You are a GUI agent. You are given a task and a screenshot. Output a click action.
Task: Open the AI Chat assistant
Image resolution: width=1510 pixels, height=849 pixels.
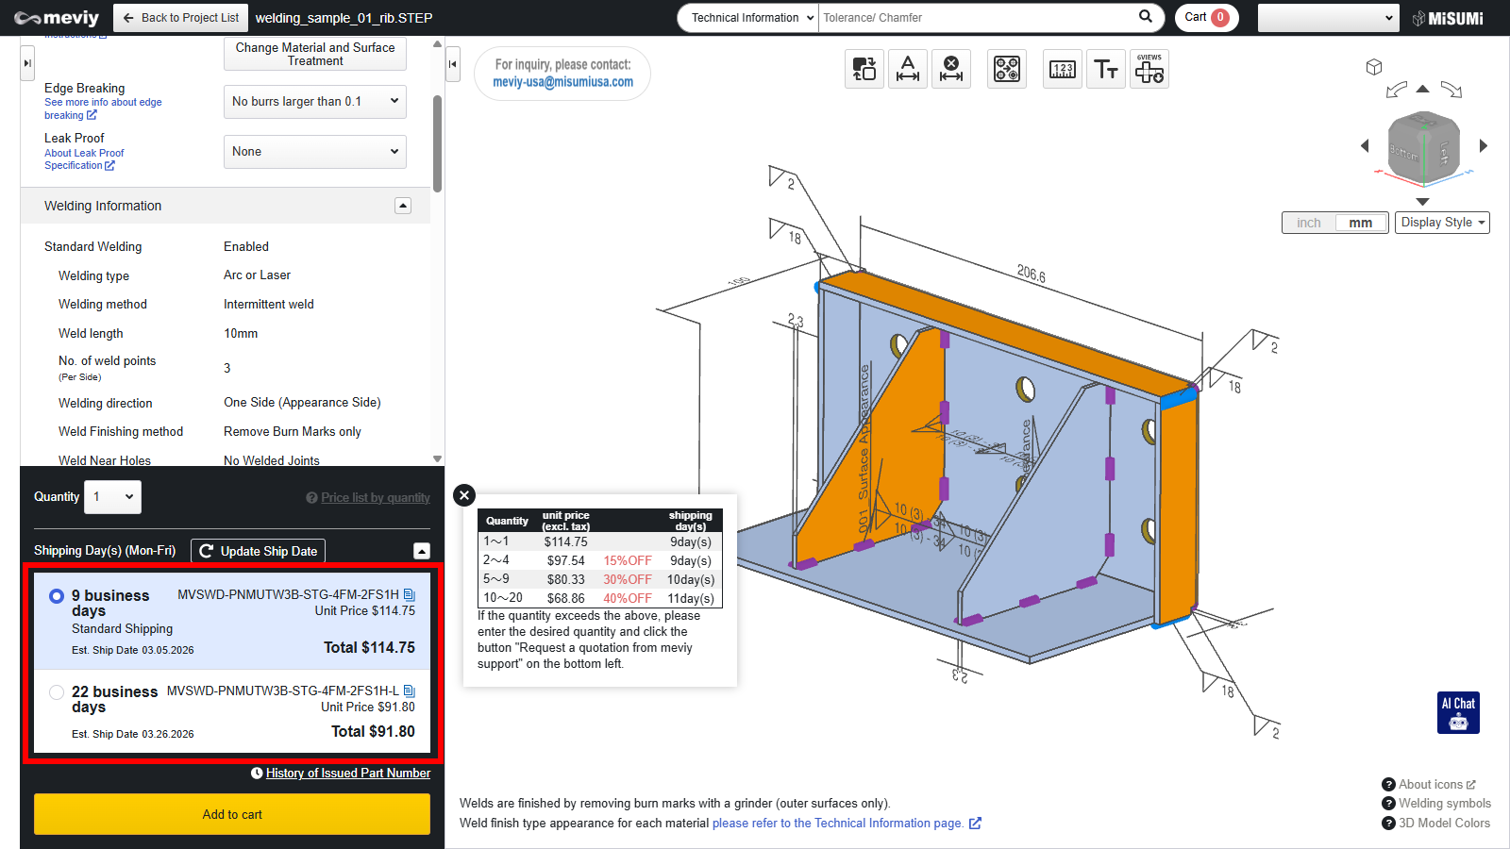click(x=1458, y=712)
